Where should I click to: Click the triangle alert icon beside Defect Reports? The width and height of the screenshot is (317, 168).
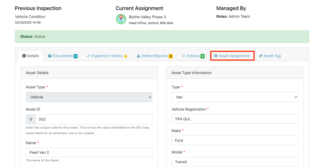click(138, 56)
